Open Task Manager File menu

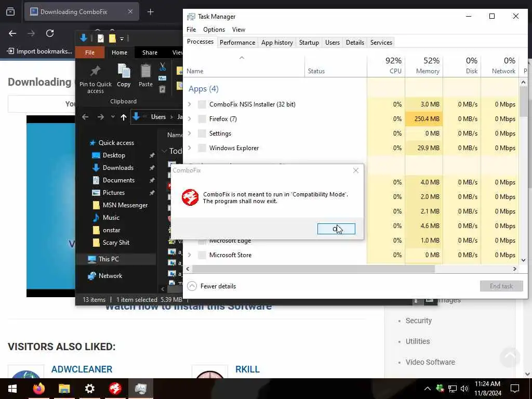pos(191,30)
